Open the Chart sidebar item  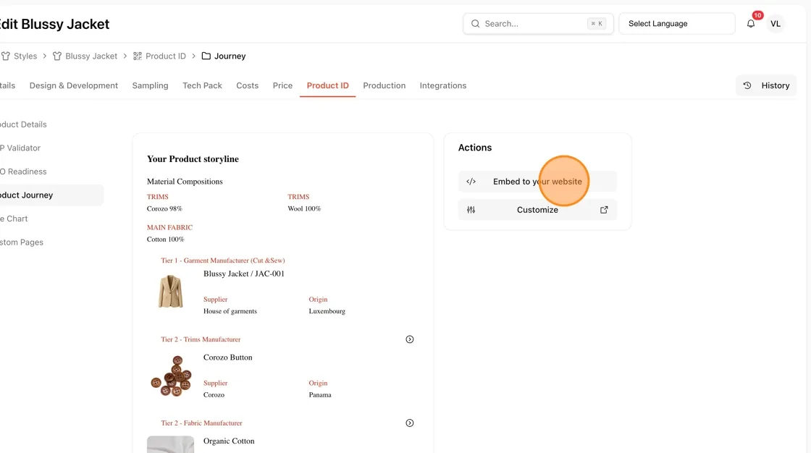14,219
